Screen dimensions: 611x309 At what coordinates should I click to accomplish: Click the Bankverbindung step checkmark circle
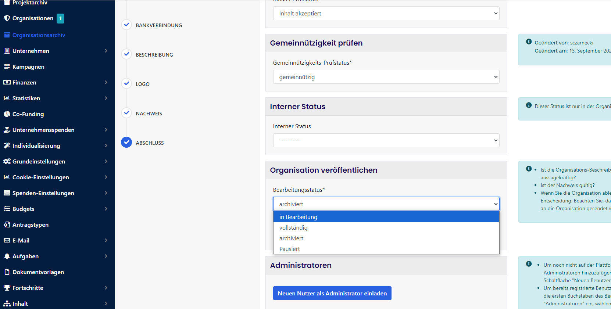click(126, 25)
